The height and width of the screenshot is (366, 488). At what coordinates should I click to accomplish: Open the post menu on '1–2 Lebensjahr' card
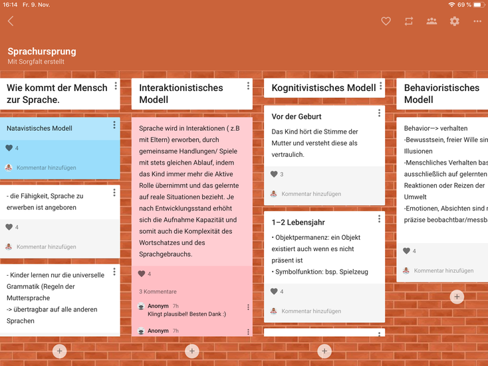(x=379, y=219)
